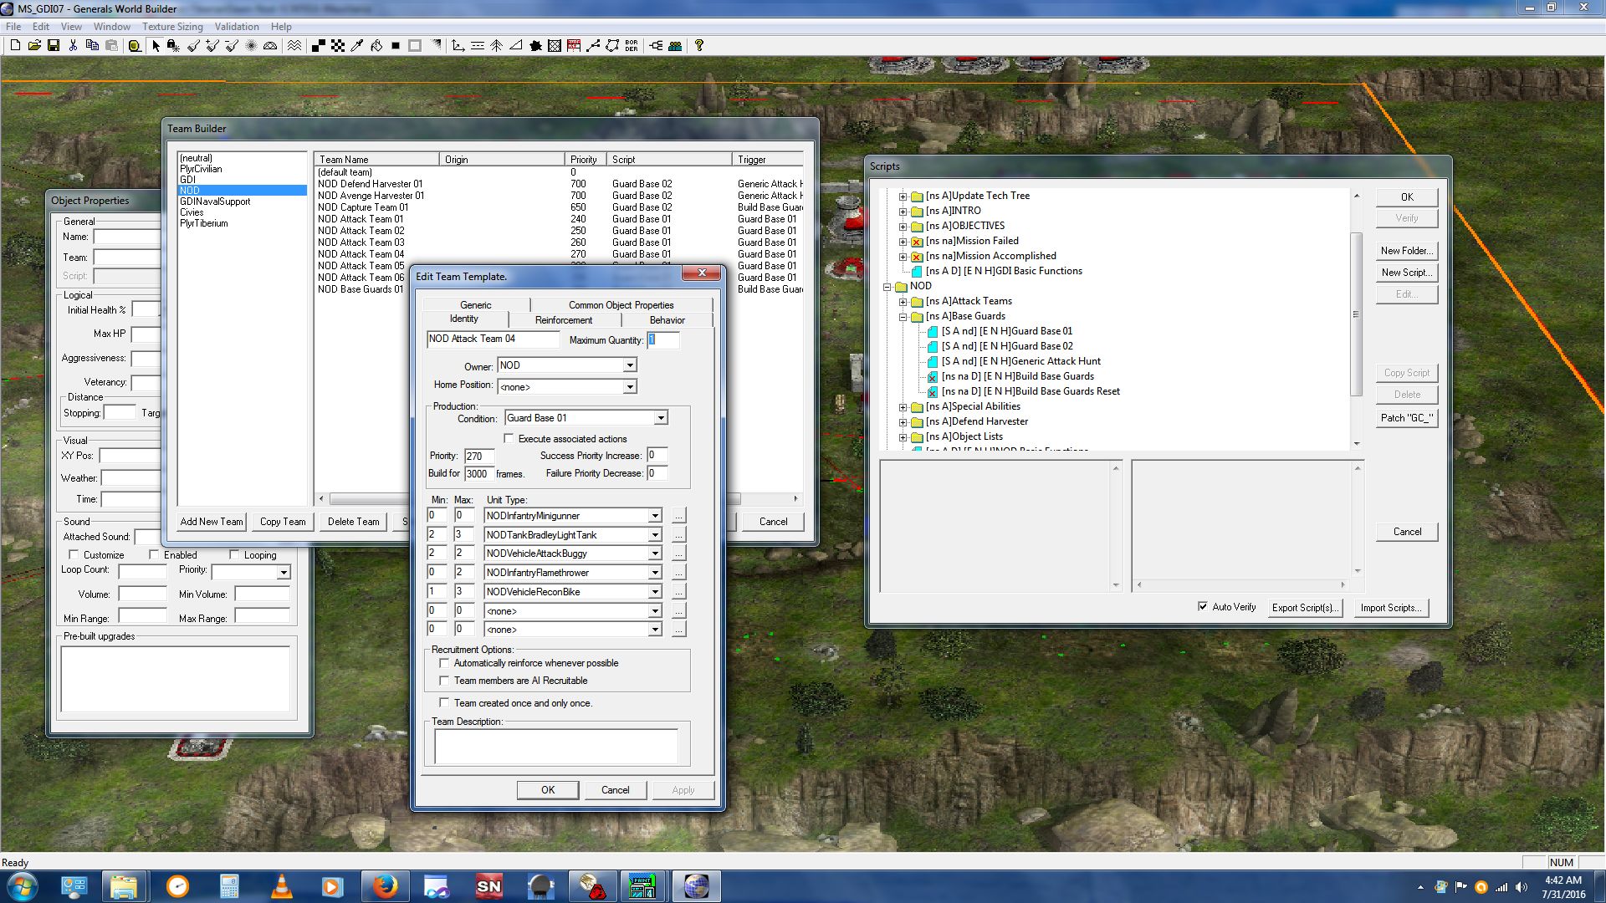The height and width of the screenshot is (903, 1606).
Task: Select the eyedropper tool icon
Action: pyautogui.click(x=357, y=45)
